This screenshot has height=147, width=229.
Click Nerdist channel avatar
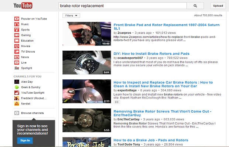(17, 104)
